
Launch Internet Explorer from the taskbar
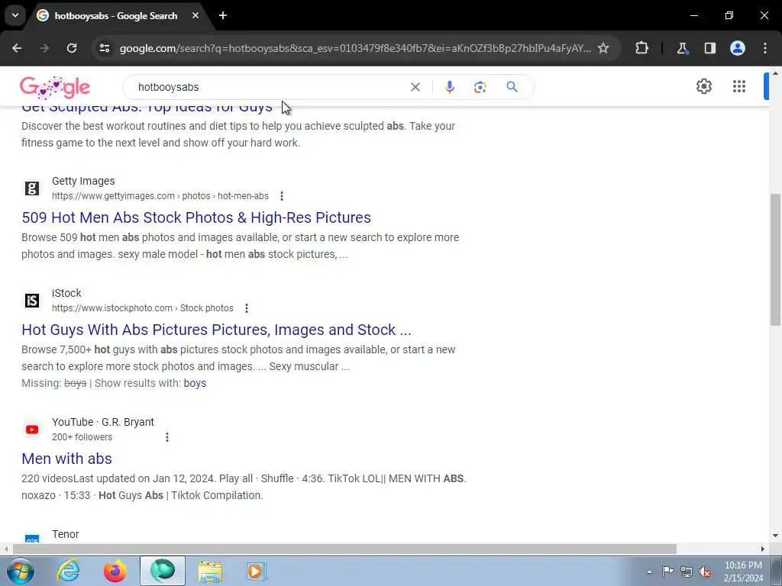pyautogui.click(x=68, y=571)
